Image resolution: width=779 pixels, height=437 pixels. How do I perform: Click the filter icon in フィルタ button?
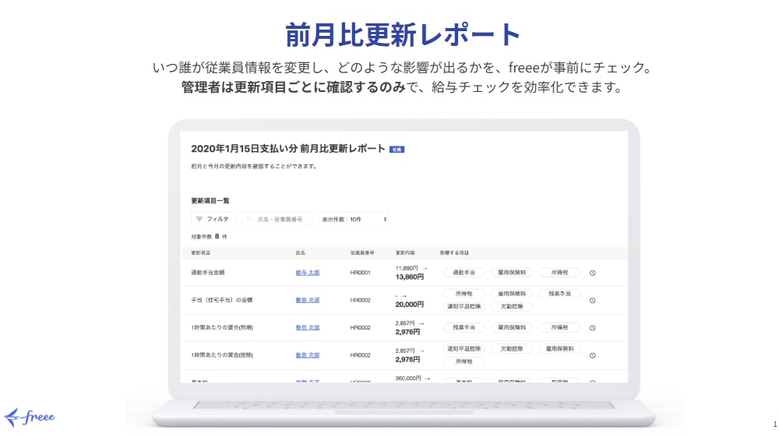click(x=199, y=220)
